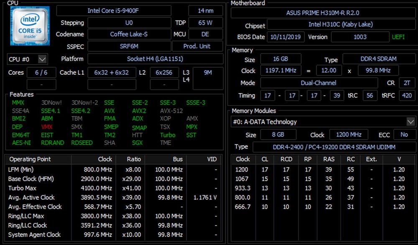Click the L2 cache value 6x256
Viewport: 418px width, 245px height.
[164, 73]
